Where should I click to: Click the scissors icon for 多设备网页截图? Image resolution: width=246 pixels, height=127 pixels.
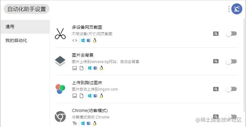tap(60, 34)
